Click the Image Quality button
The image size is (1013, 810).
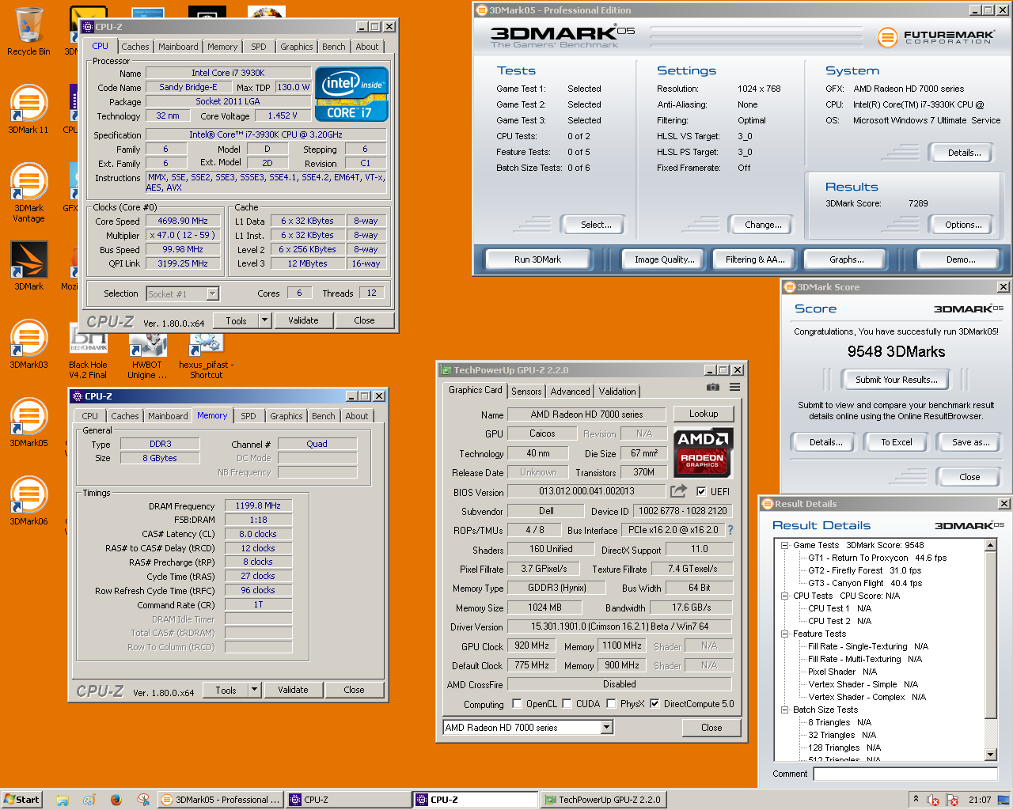(x=665, y=259)
